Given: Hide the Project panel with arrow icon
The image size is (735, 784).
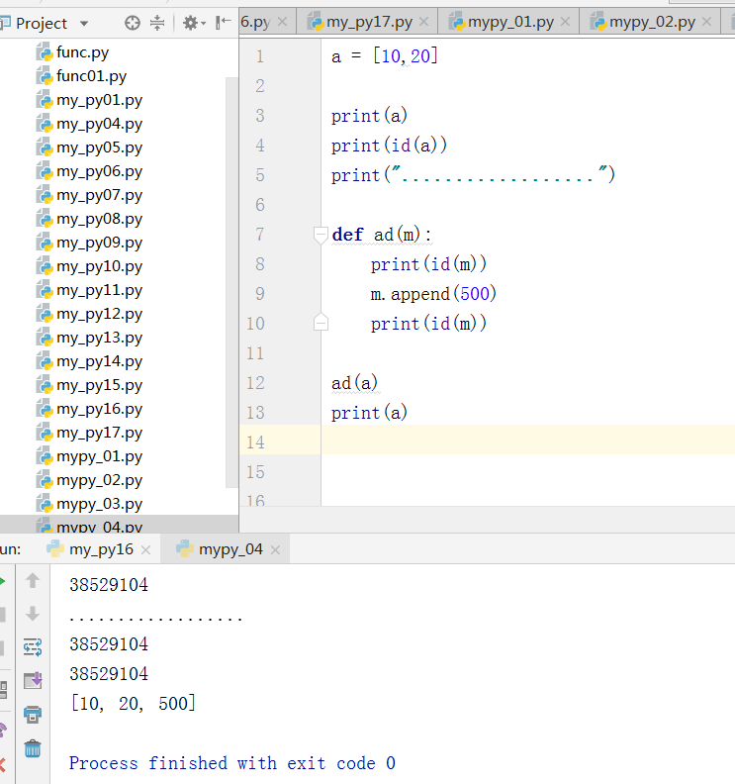Looking at the screenshot, I should tap(223, 22).
